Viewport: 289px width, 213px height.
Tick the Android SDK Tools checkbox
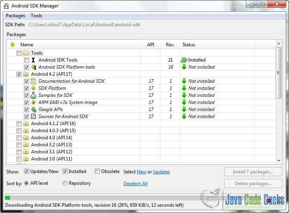27,60
